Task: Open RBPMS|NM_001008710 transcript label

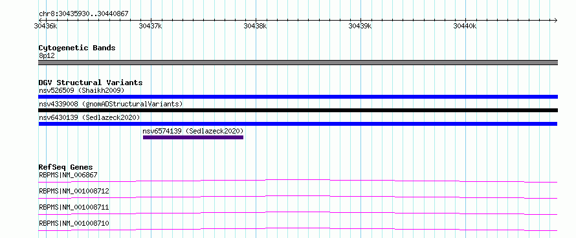Action: [74, 223]
